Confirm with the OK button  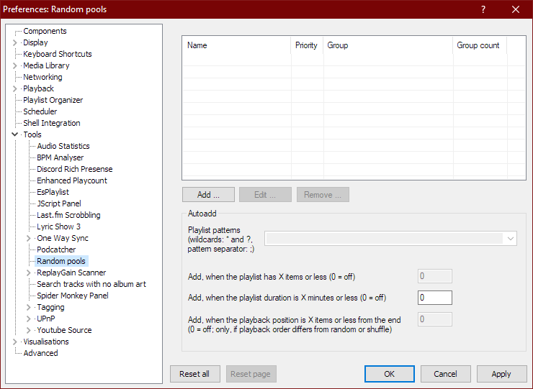click(x=389, y=374)
